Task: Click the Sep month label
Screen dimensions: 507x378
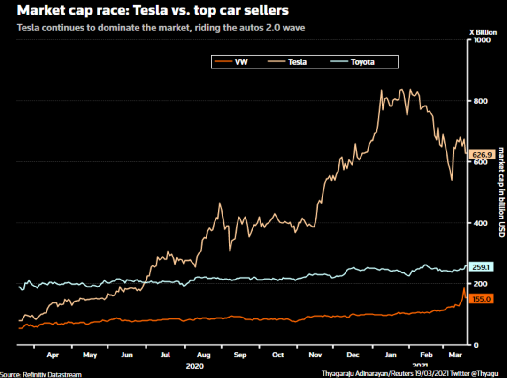Action: tap(240, 355)
